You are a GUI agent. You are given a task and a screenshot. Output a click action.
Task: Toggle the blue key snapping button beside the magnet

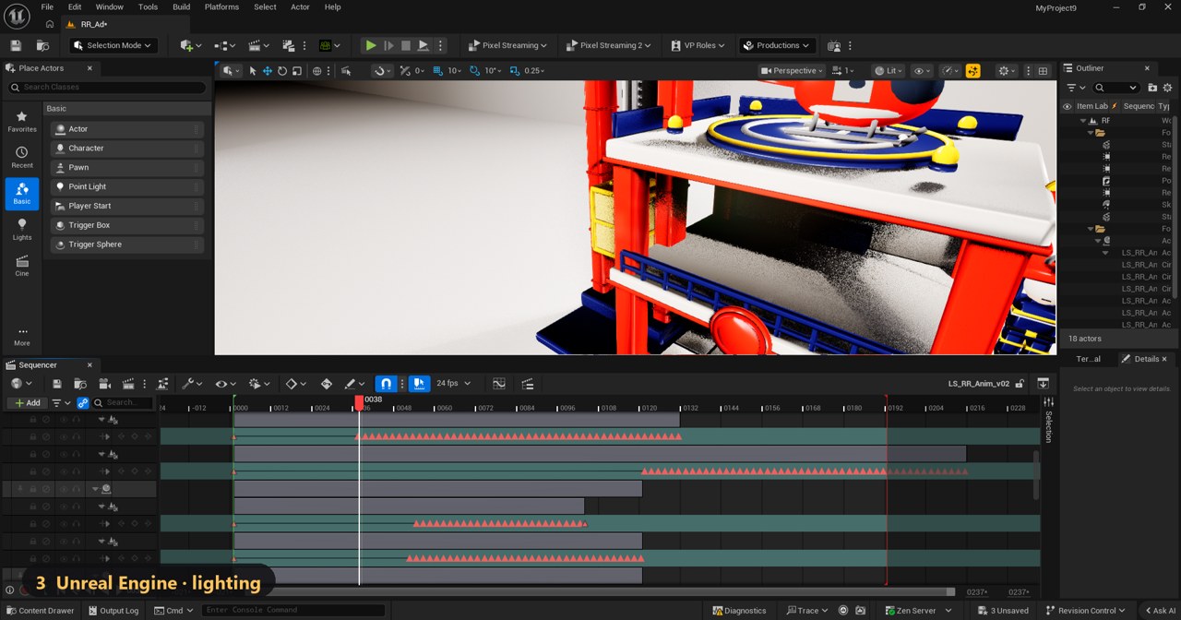coord(419,384)
